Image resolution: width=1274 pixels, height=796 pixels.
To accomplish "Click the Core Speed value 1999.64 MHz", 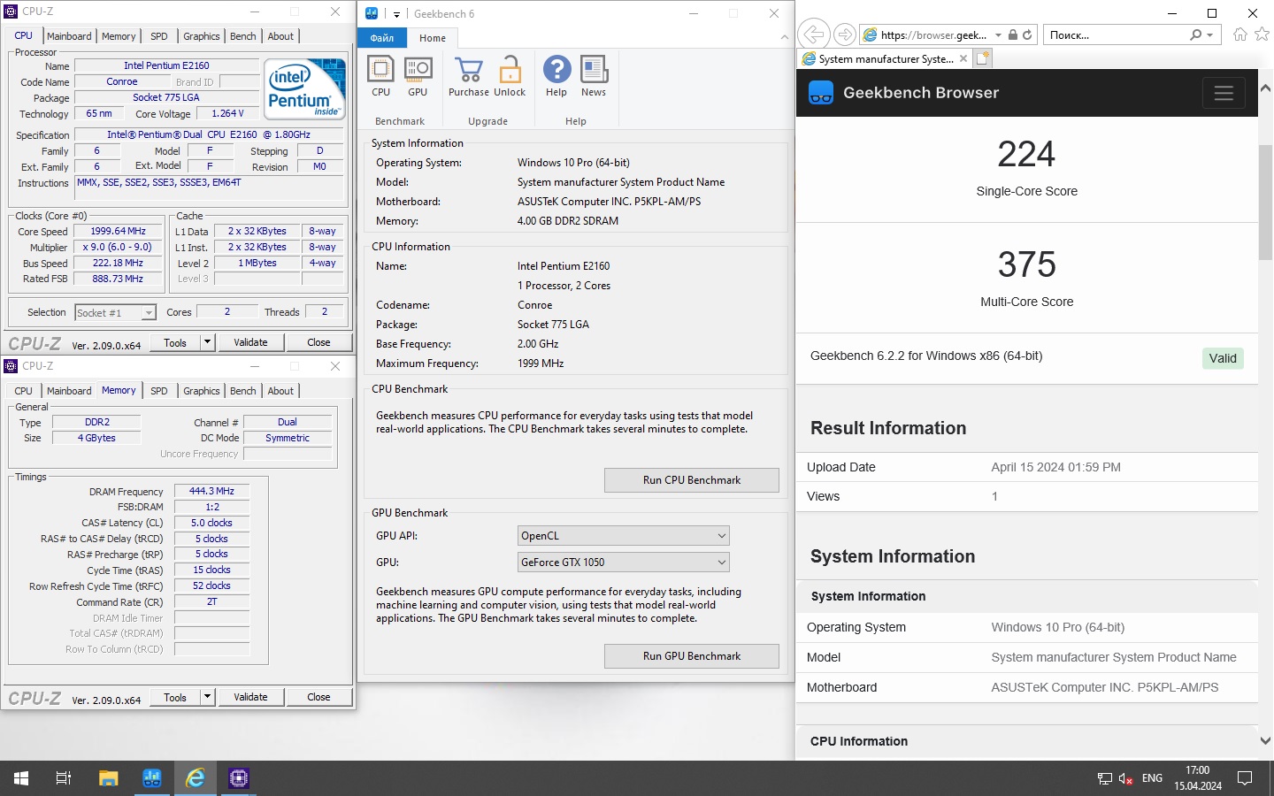I will [118, 231].
